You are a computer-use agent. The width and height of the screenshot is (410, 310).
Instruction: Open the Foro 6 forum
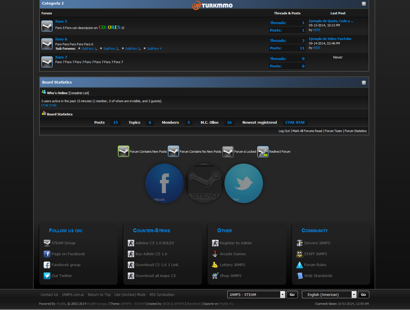[61, 39]
